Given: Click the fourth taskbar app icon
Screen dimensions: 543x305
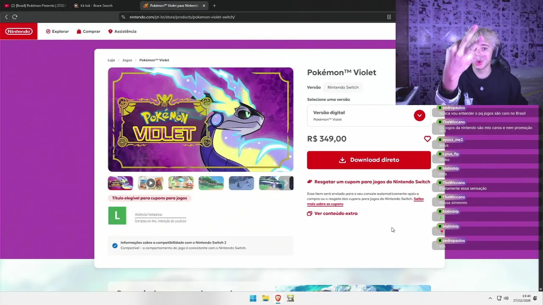Looking at the screenshot, I should pos(291,298).
